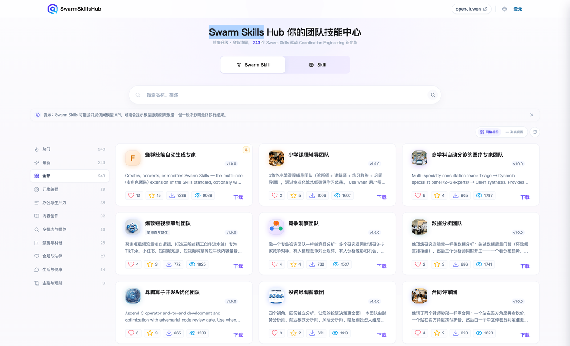Click the search magnifier button

coord(432,95)
